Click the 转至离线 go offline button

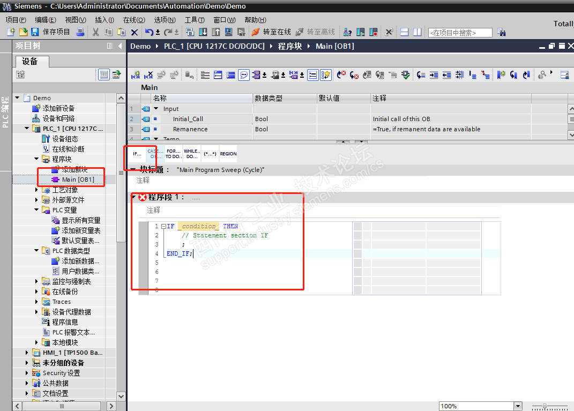click(x=315, y=32)
